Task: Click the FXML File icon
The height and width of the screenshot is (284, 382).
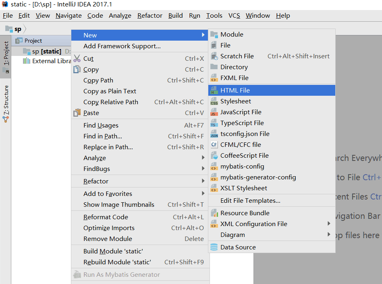Action: 214,78
